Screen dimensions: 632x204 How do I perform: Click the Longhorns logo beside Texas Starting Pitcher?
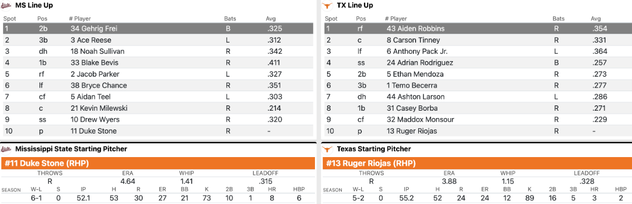click(x=328, y=149)
